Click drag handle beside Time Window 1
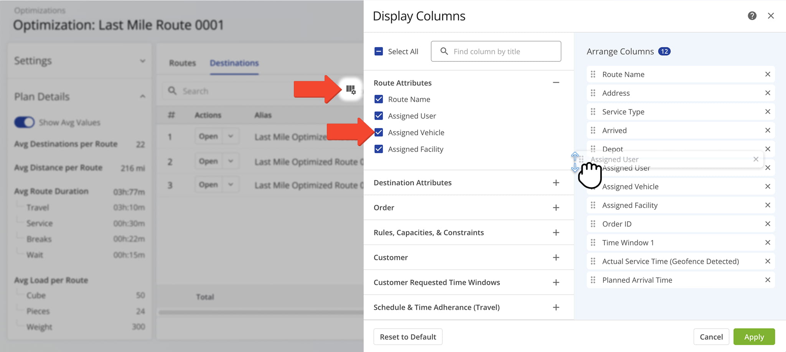Screen dimensions: 786x352 pyautogui.click(x=593, y=243)
